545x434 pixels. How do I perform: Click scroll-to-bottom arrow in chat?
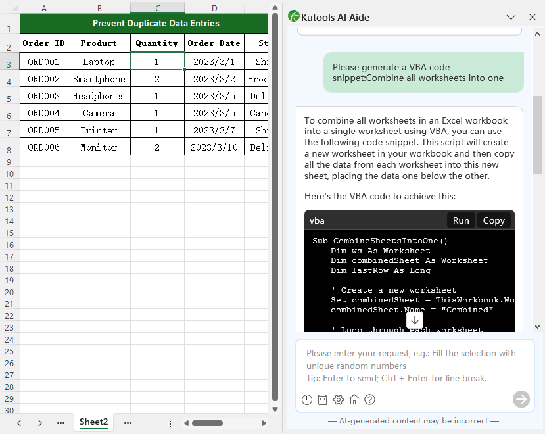point(415,320)
